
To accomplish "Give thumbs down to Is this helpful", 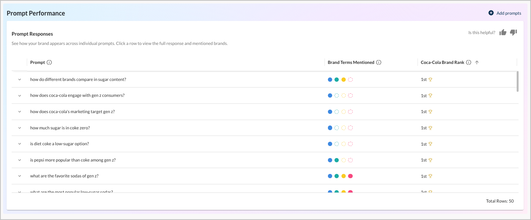I will click(514, 33).
